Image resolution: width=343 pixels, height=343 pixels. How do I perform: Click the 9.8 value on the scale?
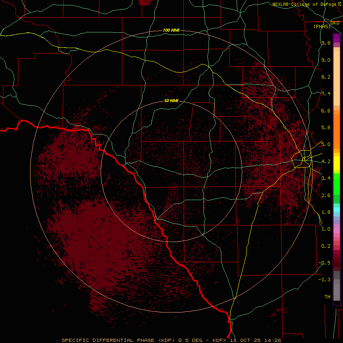coord(326,43)
